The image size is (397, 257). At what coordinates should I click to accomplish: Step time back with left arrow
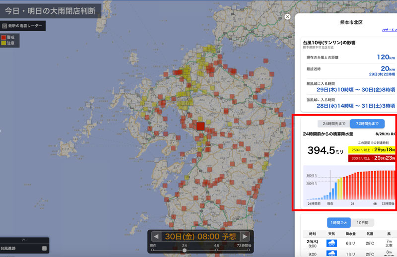point(156,236)
